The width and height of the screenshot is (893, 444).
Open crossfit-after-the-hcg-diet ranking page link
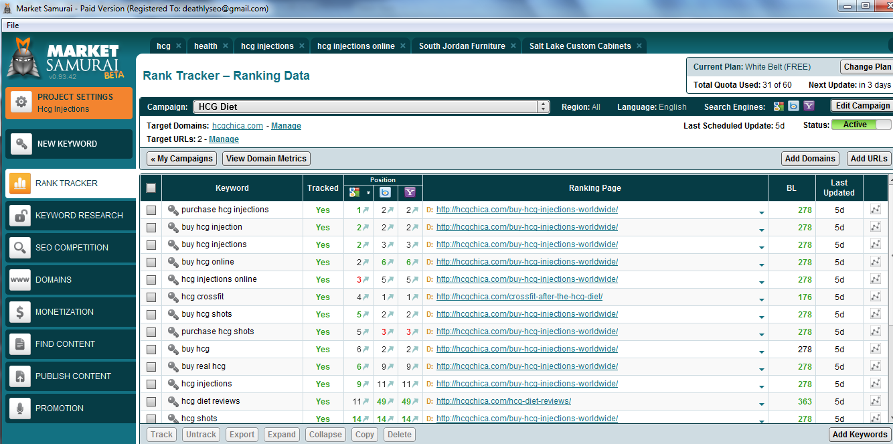(x=519, y=297)
